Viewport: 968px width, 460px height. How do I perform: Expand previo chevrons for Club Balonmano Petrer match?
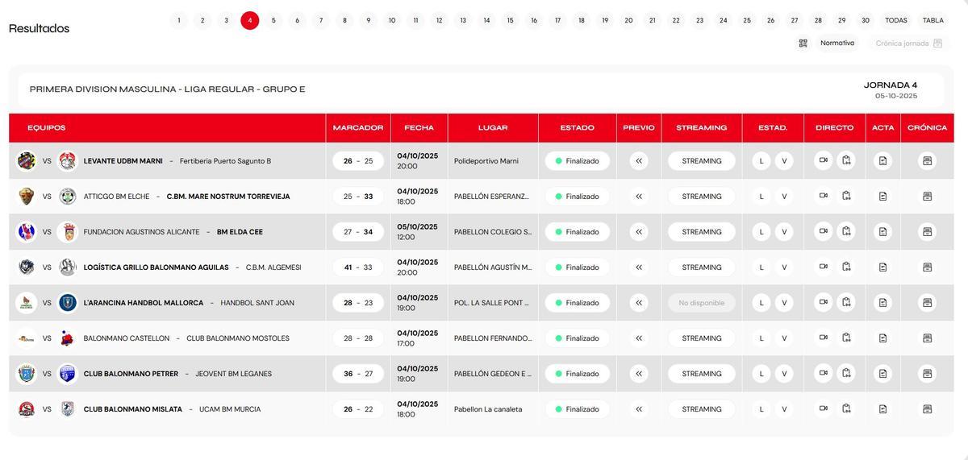tap(639, 374)
